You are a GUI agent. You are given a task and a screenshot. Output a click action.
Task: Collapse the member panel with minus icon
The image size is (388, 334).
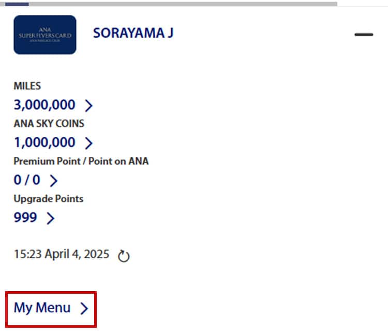point(364,35)
